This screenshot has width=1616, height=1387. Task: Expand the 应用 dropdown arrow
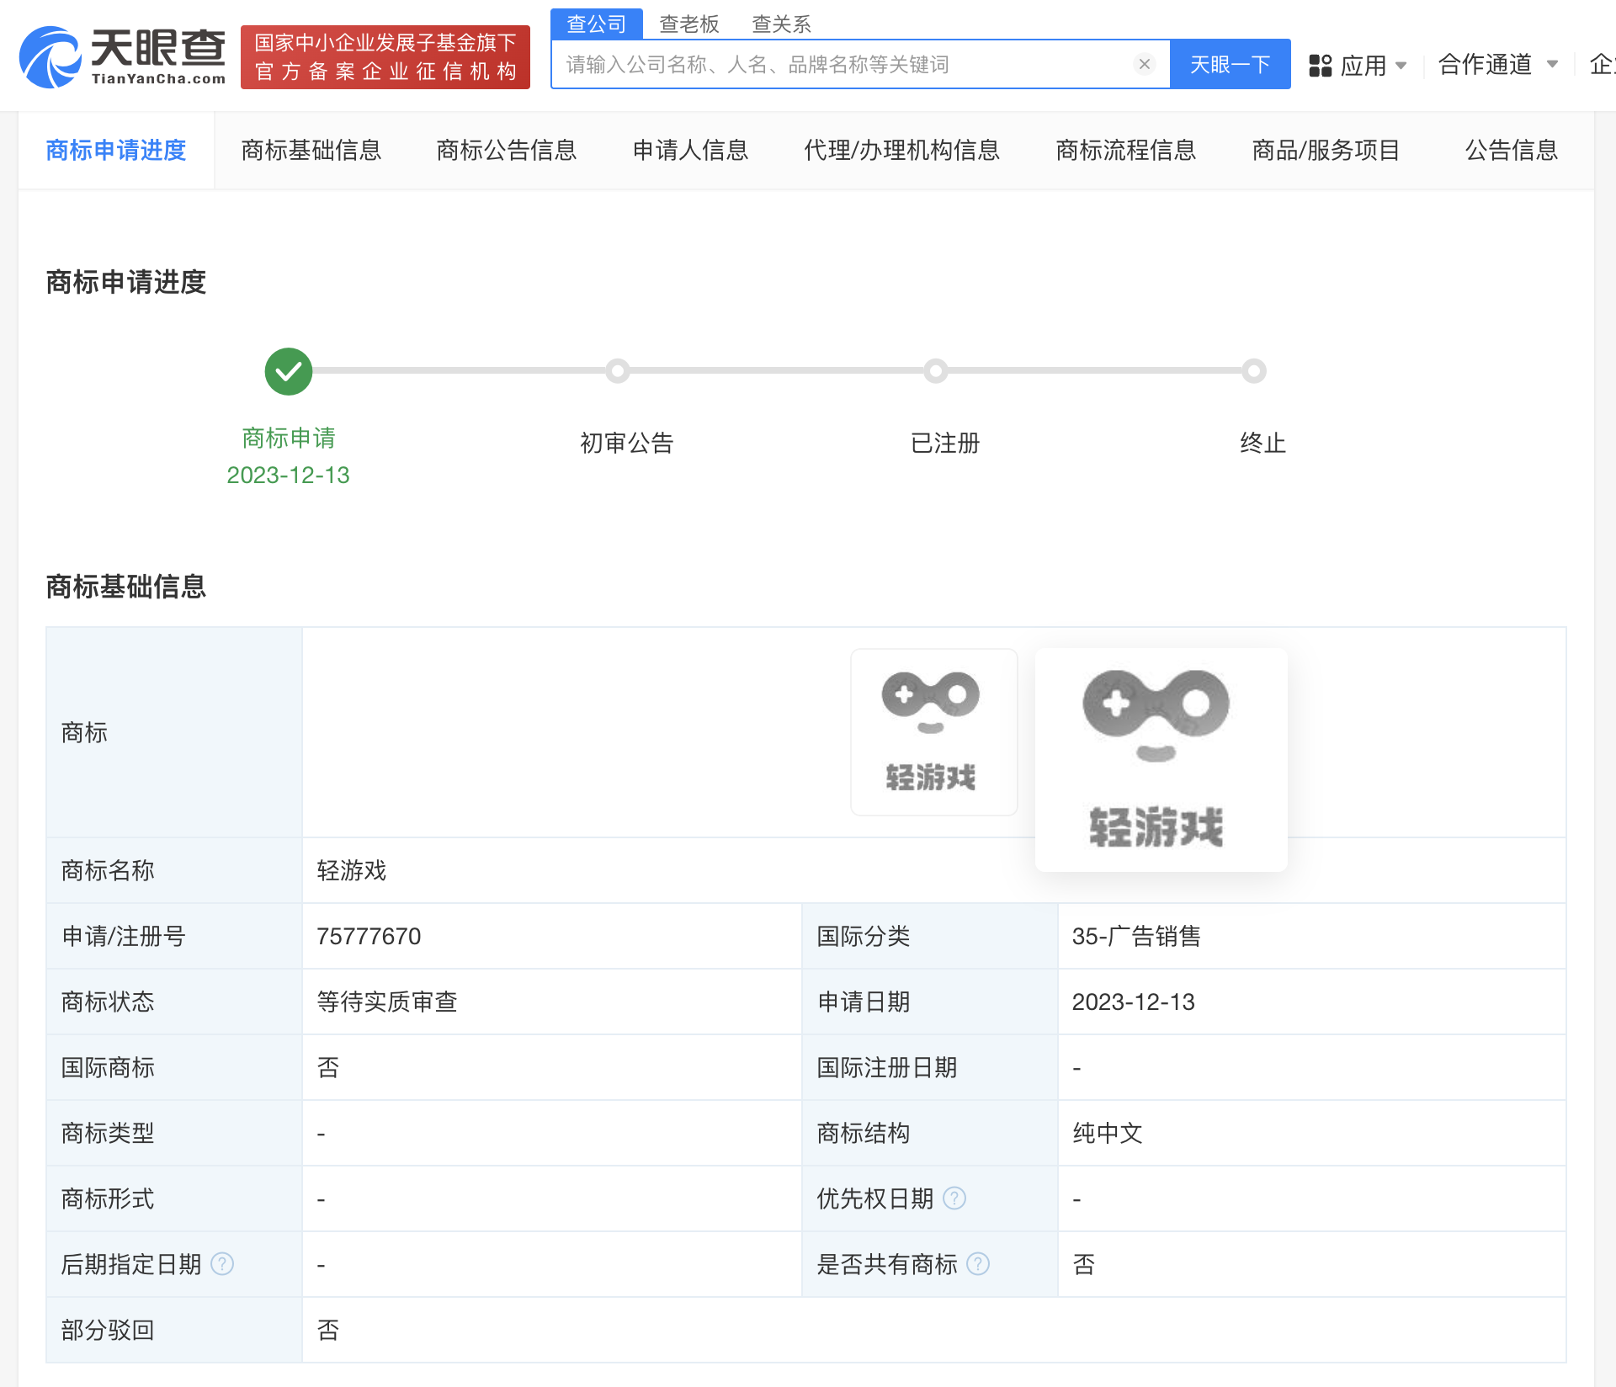click(x=1401, y=65)
